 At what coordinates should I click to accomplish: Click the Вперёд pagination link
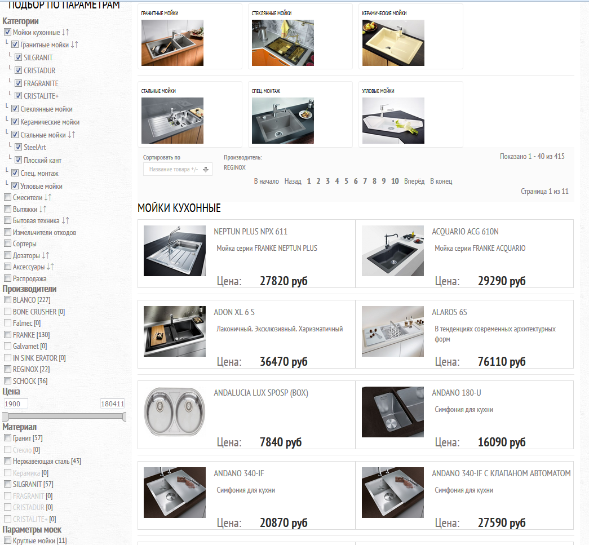(x=414, y=181)
